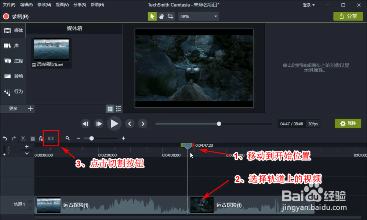Click the plus icon next to 更多
The height and width of the screenshot is (220, 367).
click(x=30, y=109)
